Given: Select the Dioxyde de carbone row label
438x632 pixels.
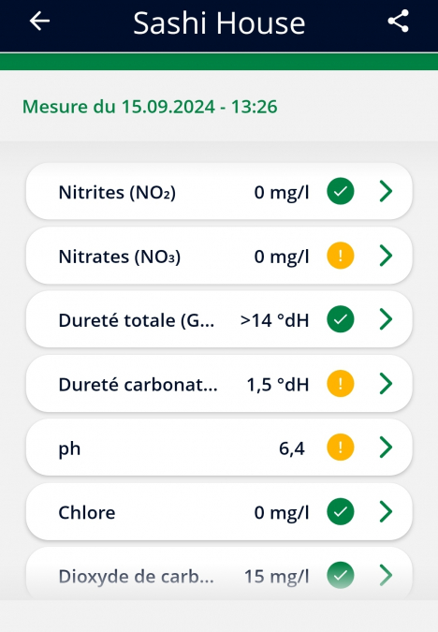Looking at the screenshot, I should [137, 577].
